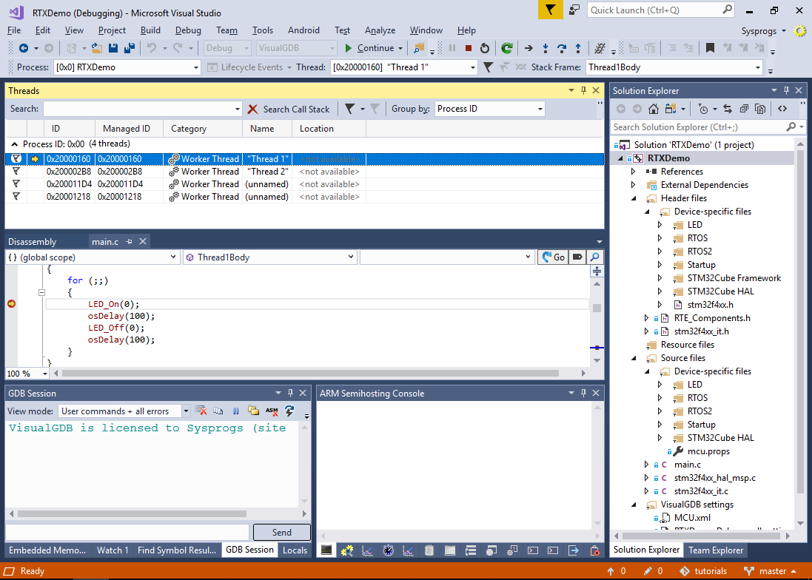Image resolution: width=812 pixels, height=580 pixels.
Task: Click the Save icon in toolbar
Action: [113, 48]
